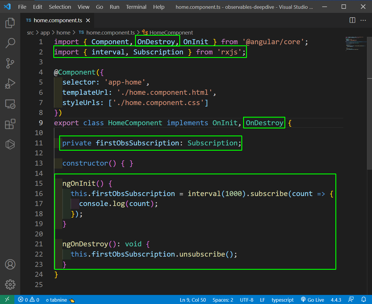Open a remote window from status bar
Screen dimensions: 372x304
(7, 300)
